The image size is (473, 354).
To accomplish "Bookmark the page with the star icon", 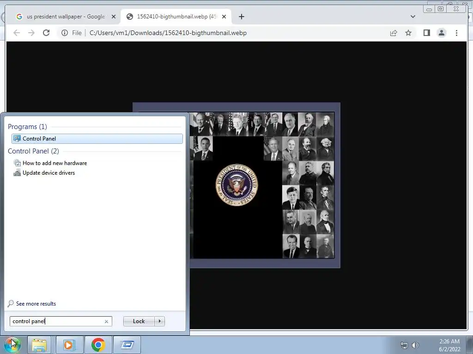I will click(x=408, y=33).
